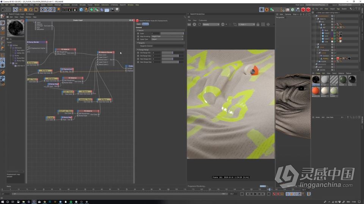364x204 pixels.
Task: Activate the Move tool in top toolbar
Action: point(20,10)
